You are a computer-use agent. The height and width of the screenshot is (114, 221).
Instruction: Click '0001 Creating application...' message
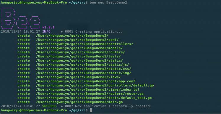[x=94, y=31]
